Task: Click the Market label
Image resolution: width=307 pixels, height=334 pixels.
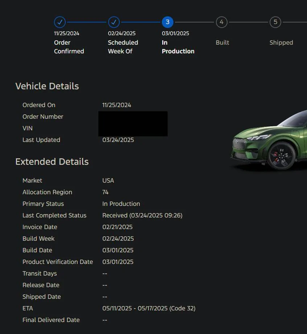Action: pos(32,180)
